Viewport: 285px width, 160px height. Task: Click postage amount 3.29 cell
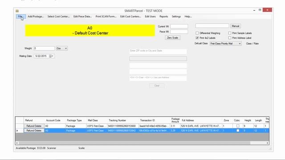(175, 131)
